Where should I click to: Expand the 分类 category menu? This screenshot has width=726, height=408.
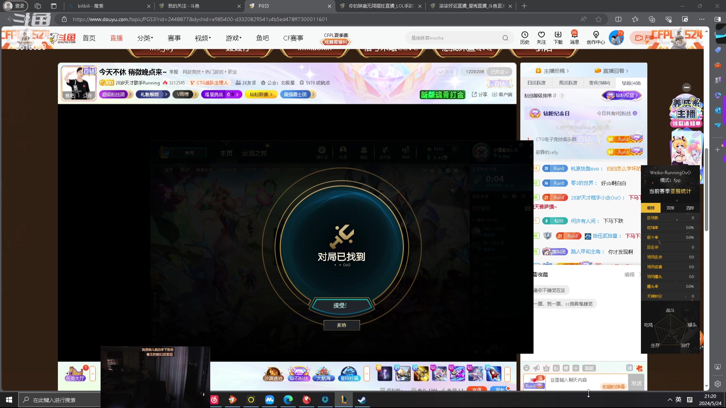tap(145, 38)
